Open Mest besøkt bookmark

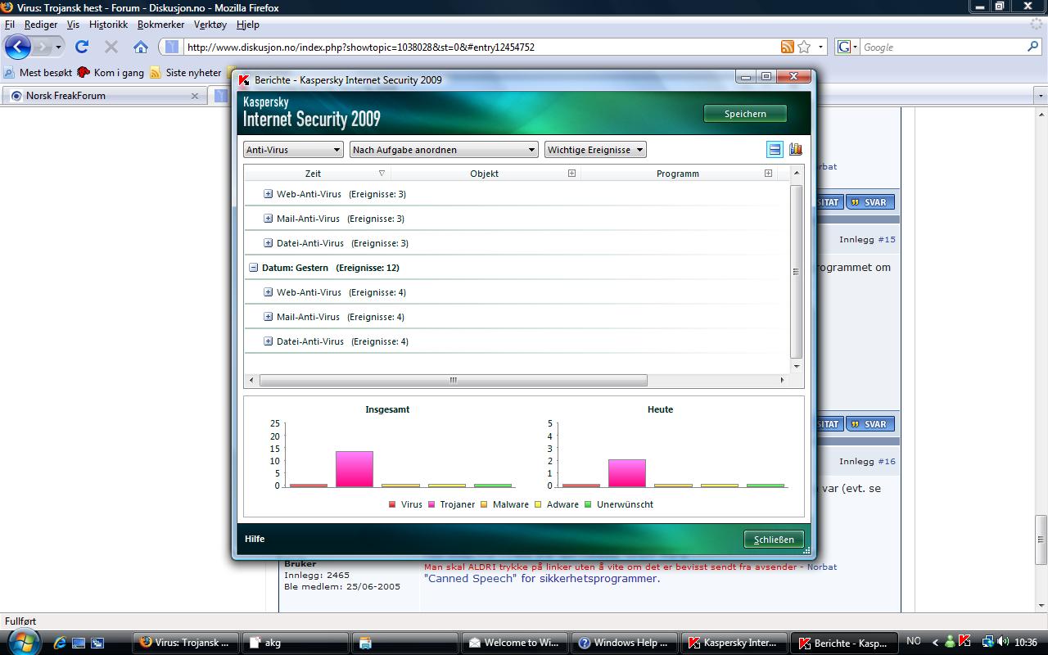[x=38, y=72]
